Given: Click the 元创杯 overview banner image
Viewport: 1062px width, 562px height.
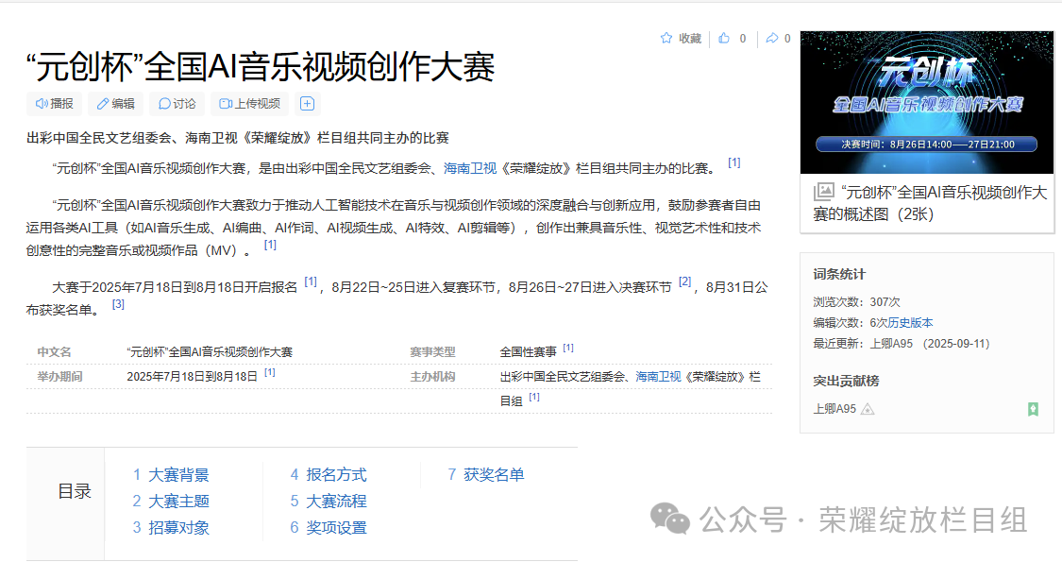Looking at the screenshot, I should click(x=926, y=102).
